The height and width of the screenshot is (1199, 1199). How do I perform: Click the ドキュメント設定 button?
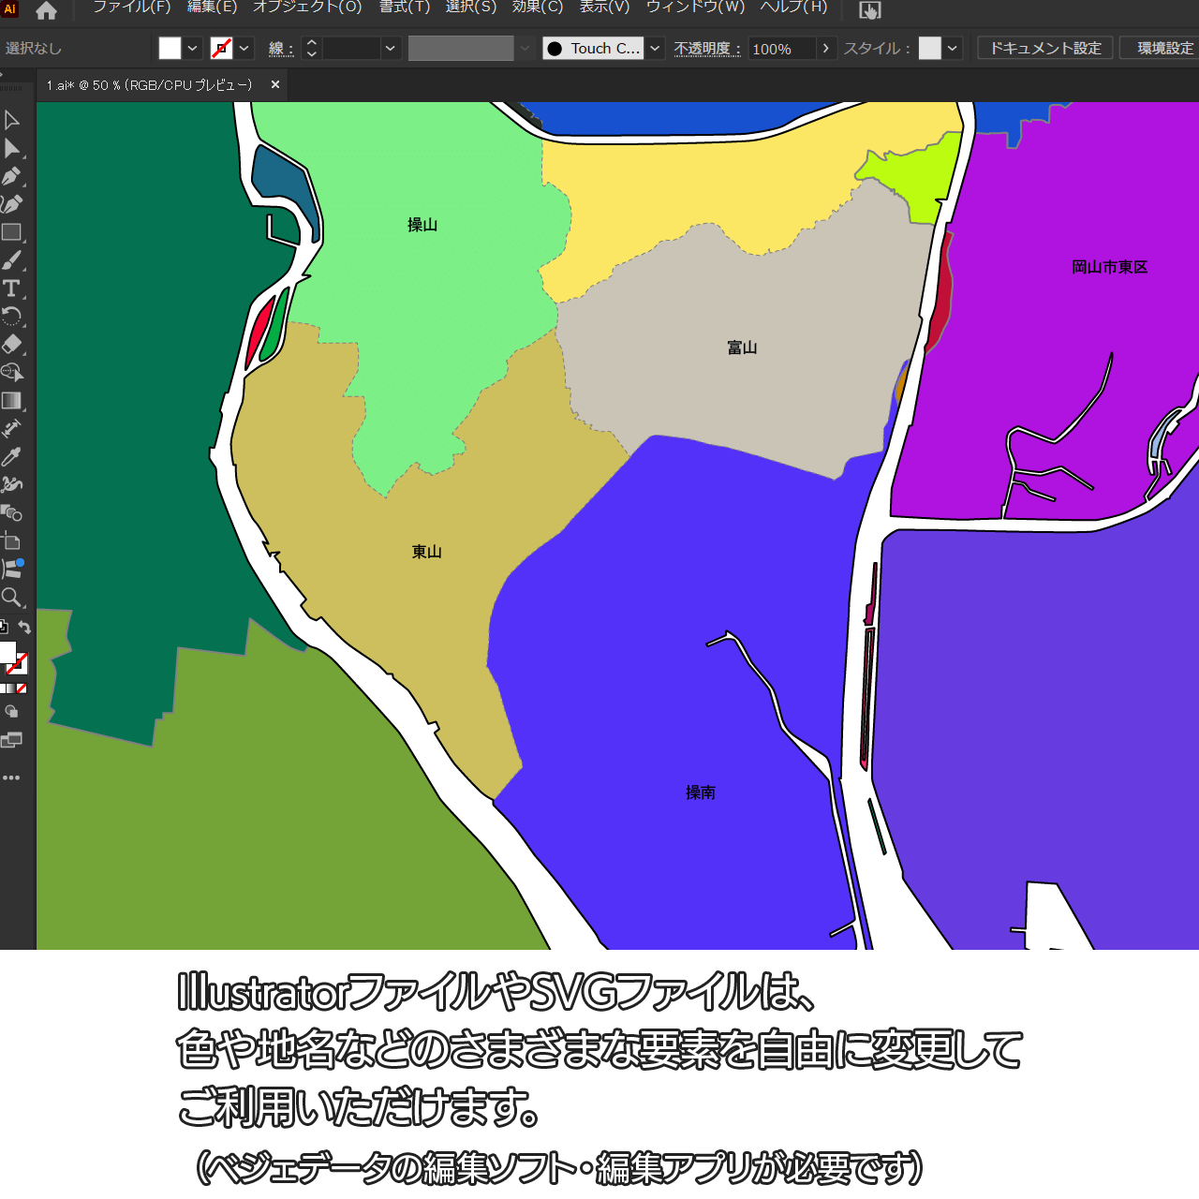click(1045, 48)
